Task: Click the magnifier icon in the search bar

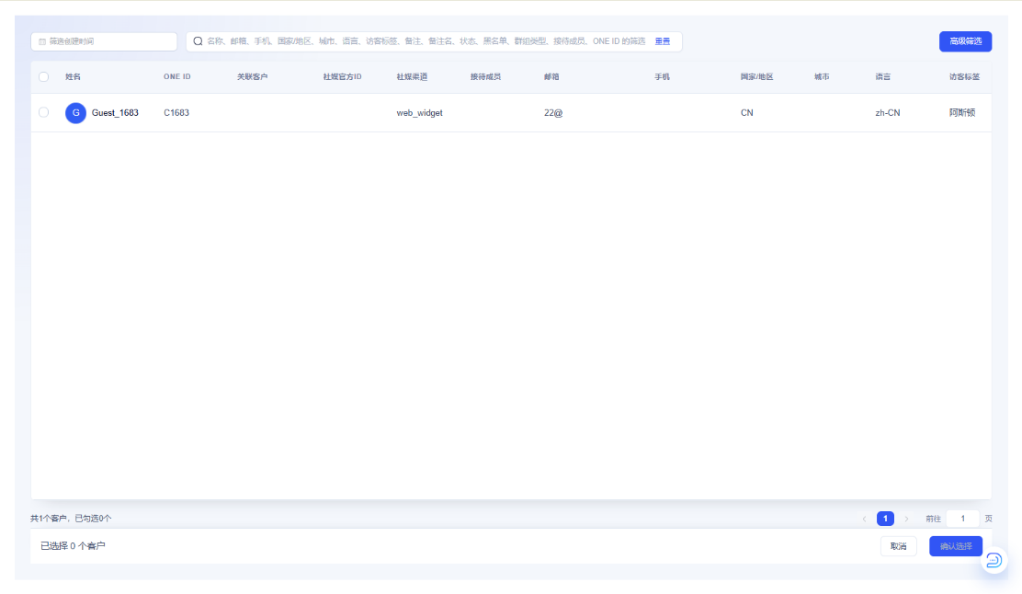Action: tap(198, 41)
